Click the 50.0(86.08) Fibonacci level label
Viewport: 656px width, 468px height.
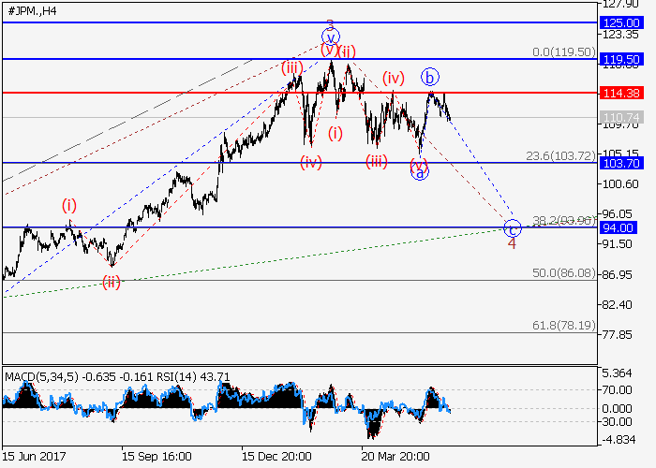pos(563,272)
